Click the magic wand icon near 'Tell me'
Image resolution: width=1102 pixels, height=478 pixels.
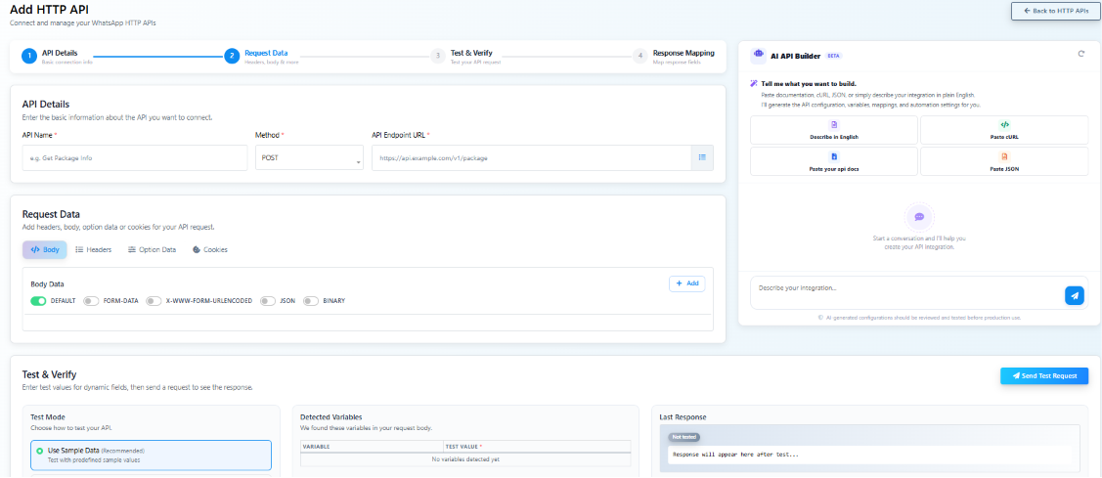click(x=754, y=84)
